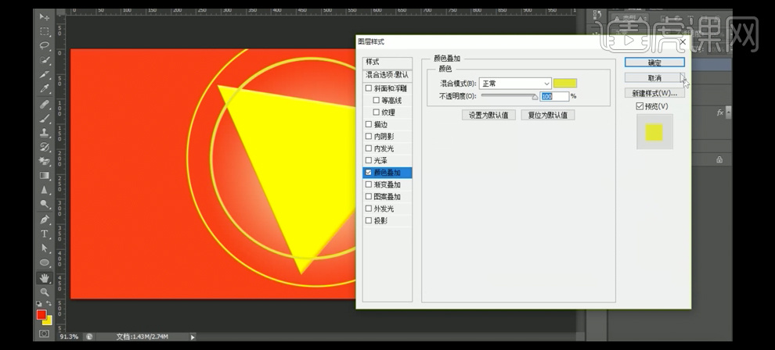Select the Type tool
The width and height of the screenshot is (775, 350).
tap(45, 234)
